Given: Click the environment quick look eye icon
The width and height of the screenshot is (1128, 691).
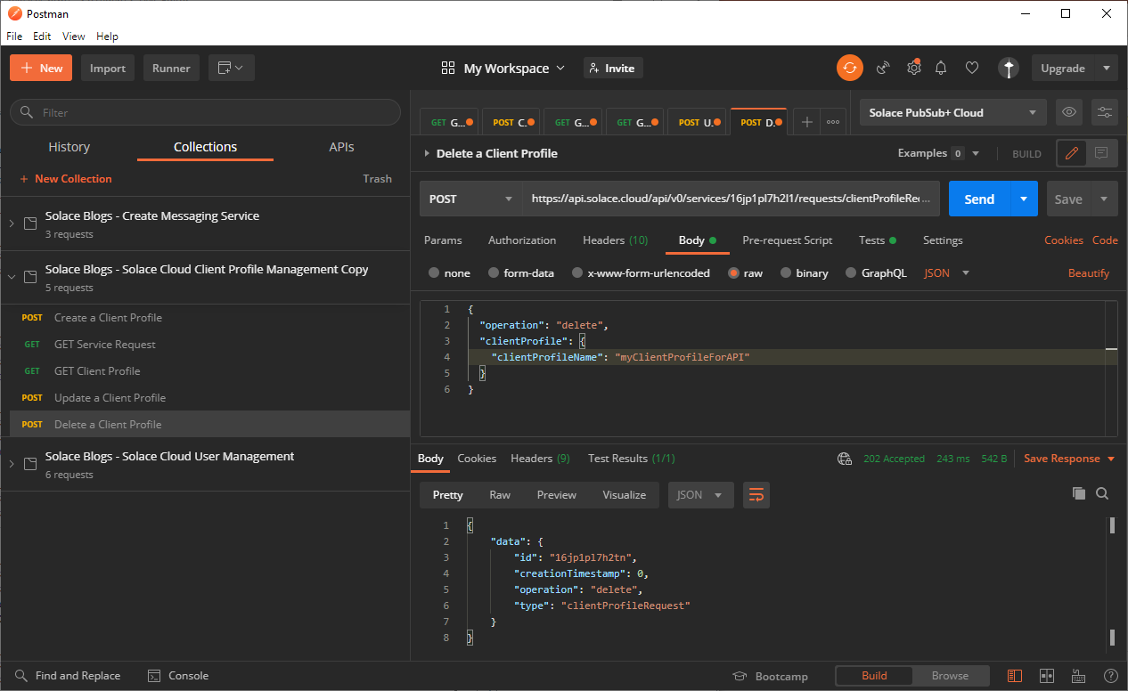Looking at the screenshot, I should tap(1069, 112).
